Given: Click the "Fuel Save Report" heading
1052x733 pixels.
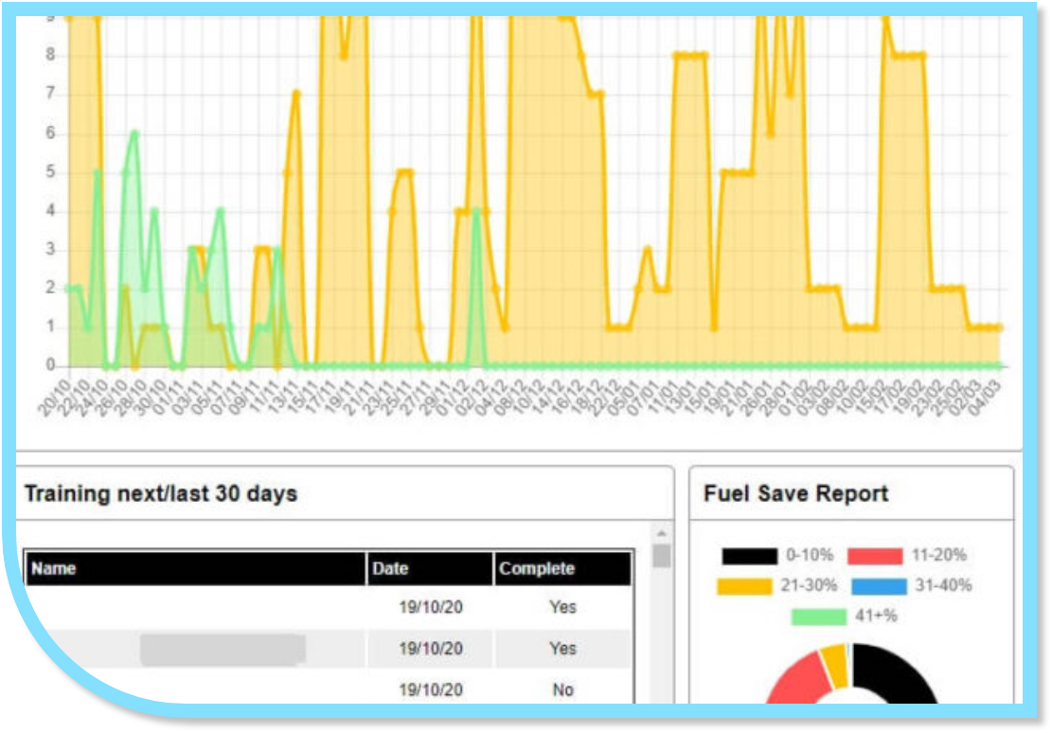Looking at the screenshot, I should pos(795,494).
